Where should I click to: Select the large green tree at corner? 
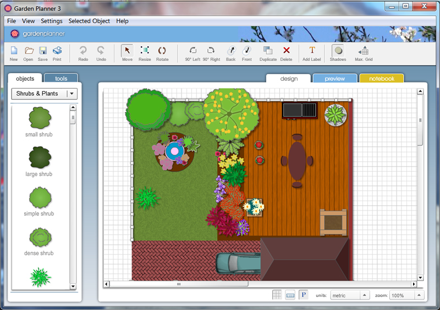147,109
